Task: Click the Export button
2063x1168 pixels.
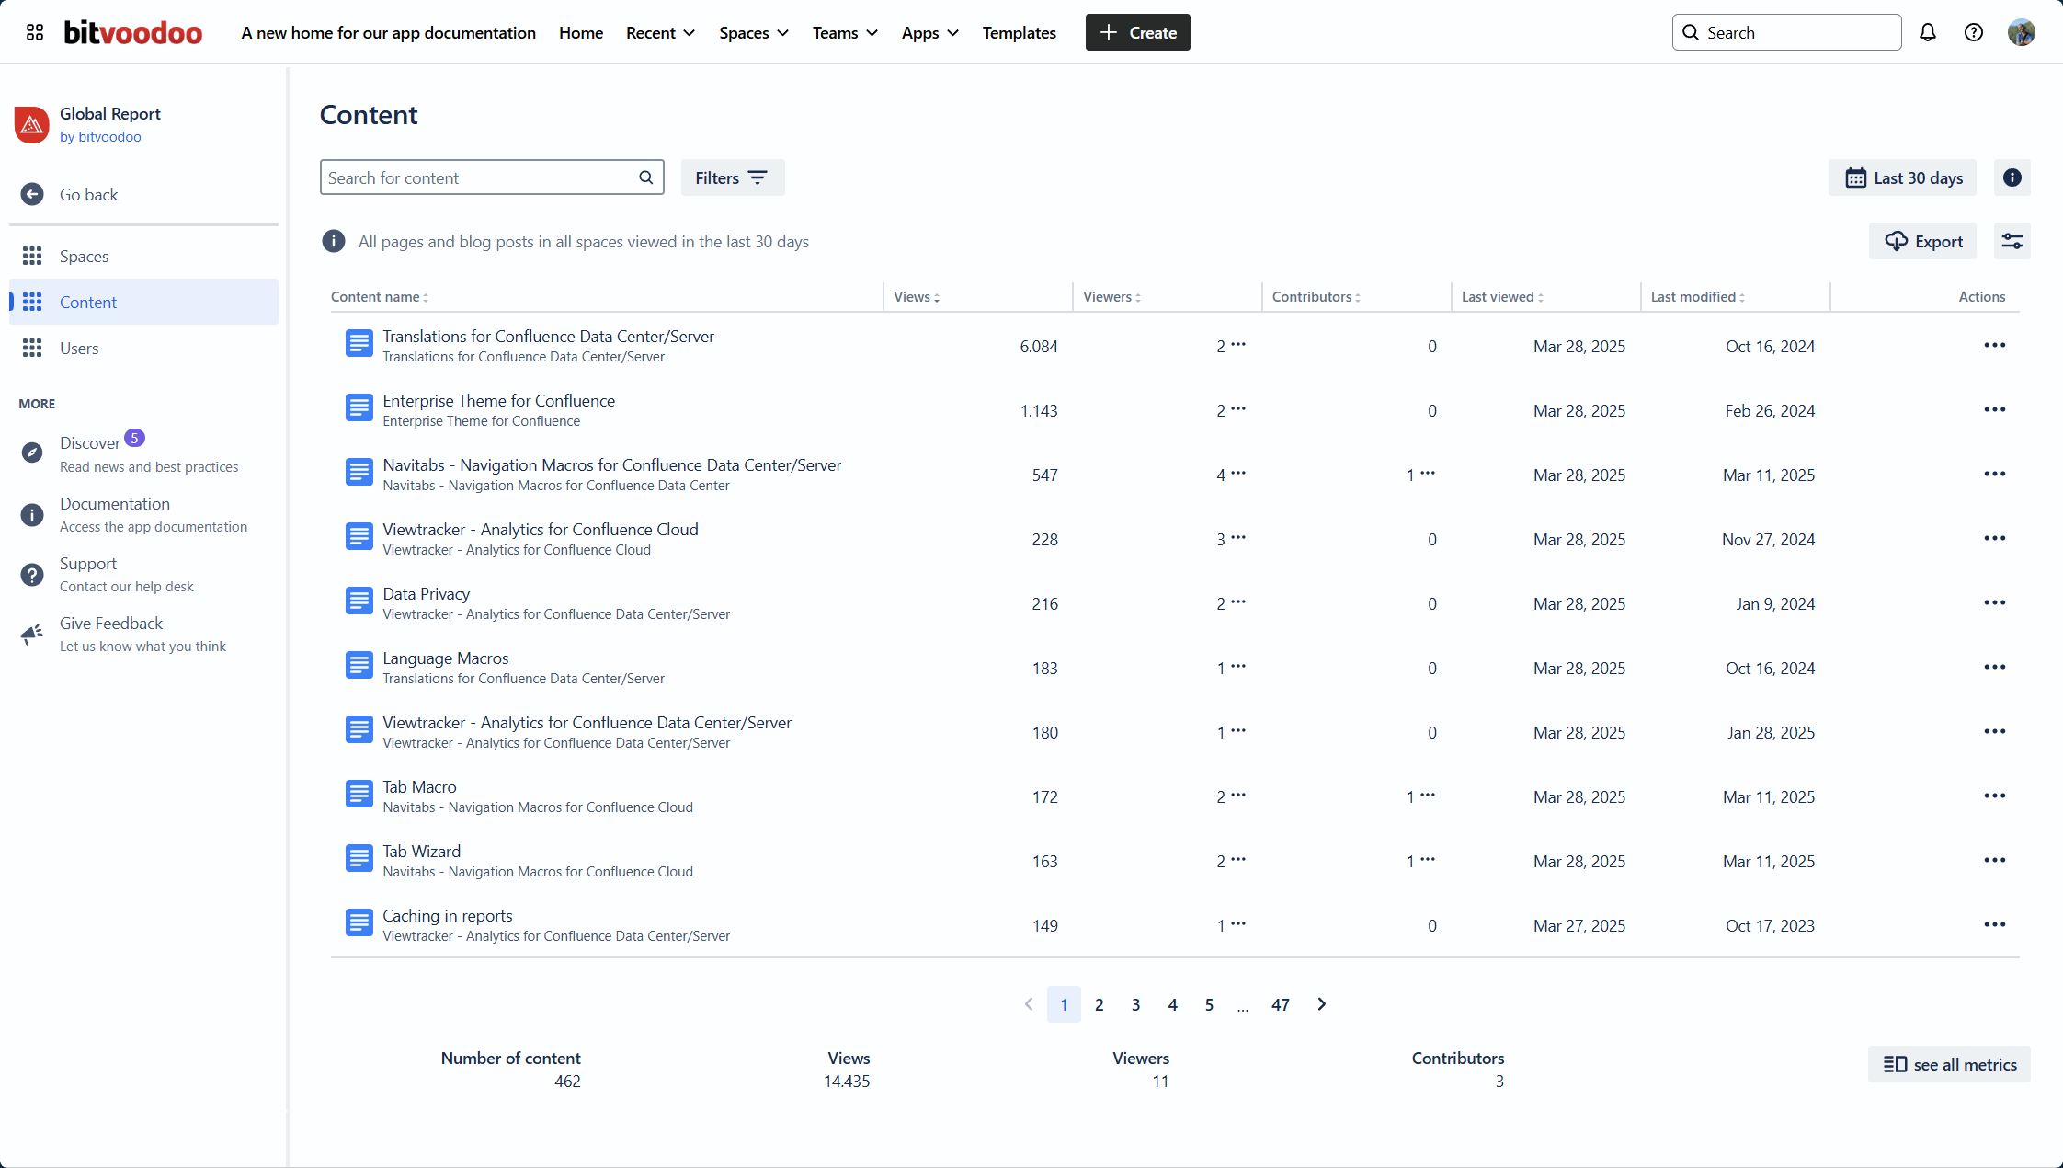Action: 1922,241
